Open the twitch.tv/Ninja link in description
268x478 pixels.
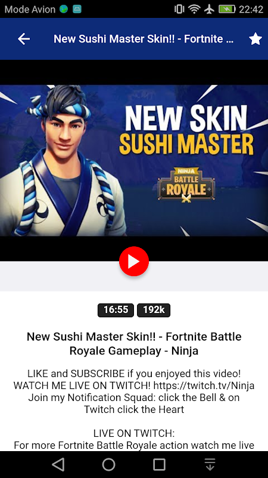(x=204, y=385)
